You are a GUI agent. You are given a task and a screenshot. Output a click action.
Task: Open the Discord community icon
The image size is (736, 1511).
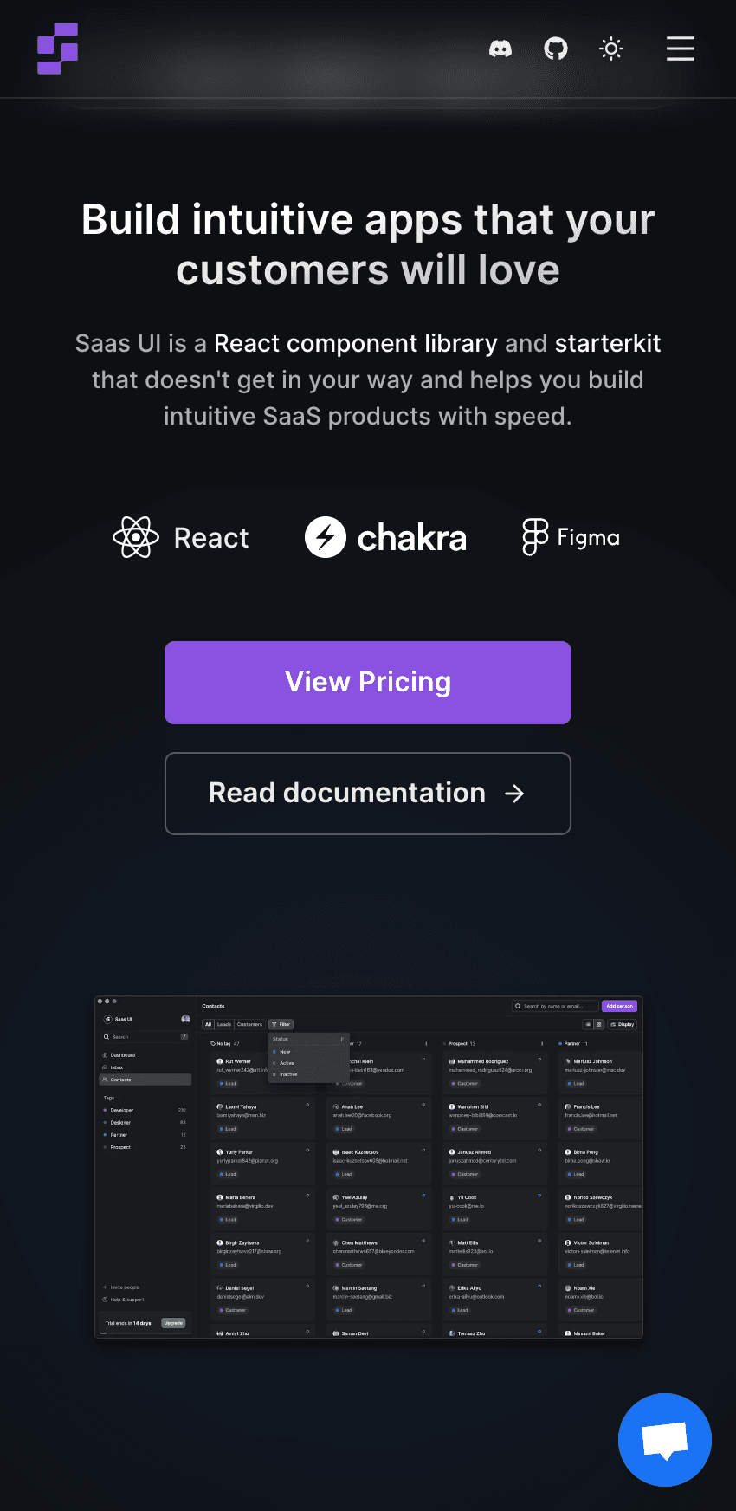tap(500, 49)
